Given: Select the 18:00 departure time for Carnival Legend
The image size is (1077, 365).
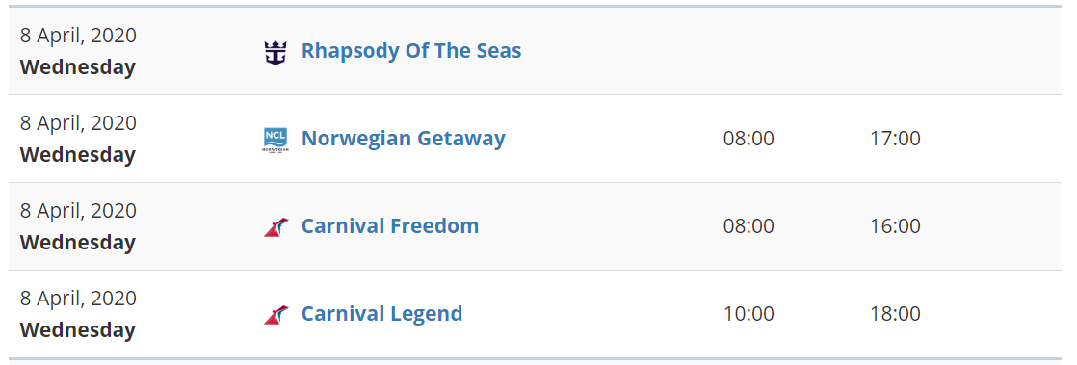Looking at the screenshot, I should pyautogui.click(x=895, y=314).
